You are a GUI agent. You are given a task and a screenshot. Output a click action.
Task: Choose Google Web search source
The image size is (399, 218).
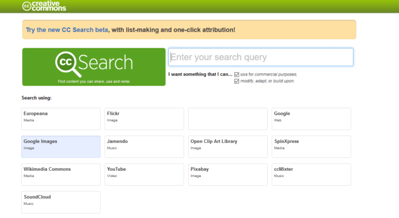point(311,119)
